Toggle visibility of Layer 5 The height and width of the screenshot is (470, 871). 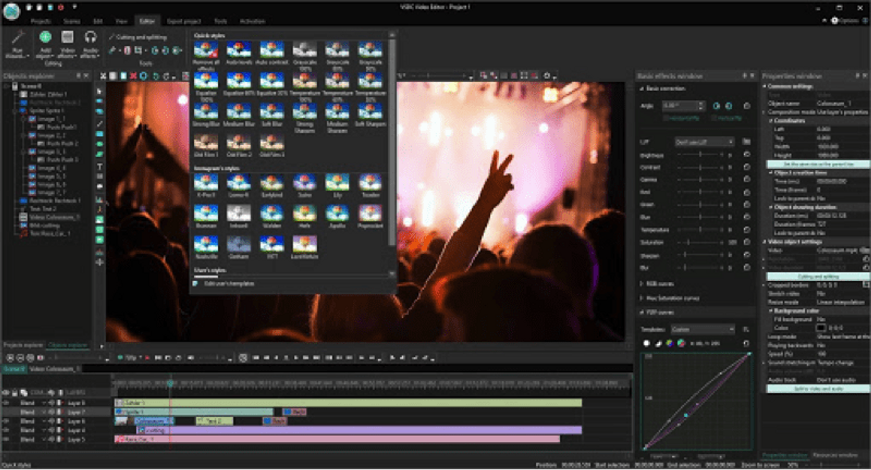6,439
